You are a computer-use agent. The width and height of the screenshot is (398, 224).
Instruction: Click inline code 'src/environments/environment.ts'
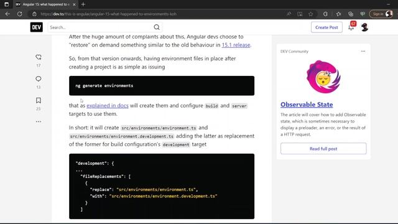coord(159,128)
